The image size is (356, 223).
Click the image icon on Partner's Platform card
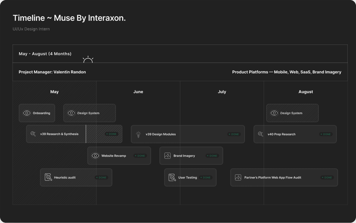click(238, 177)
